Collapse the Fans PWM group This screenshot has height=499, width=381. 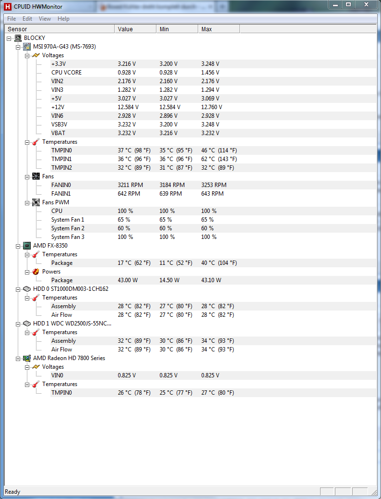tap(27, 203)
